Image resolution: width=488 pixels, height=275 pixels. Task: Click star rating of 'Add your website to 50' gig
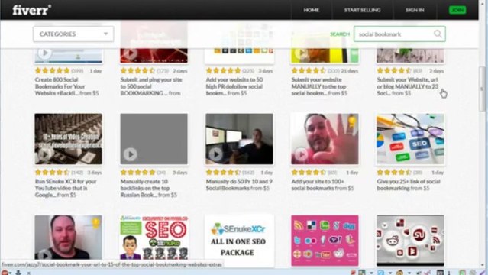pyautogui.click(x=223, y=71)
